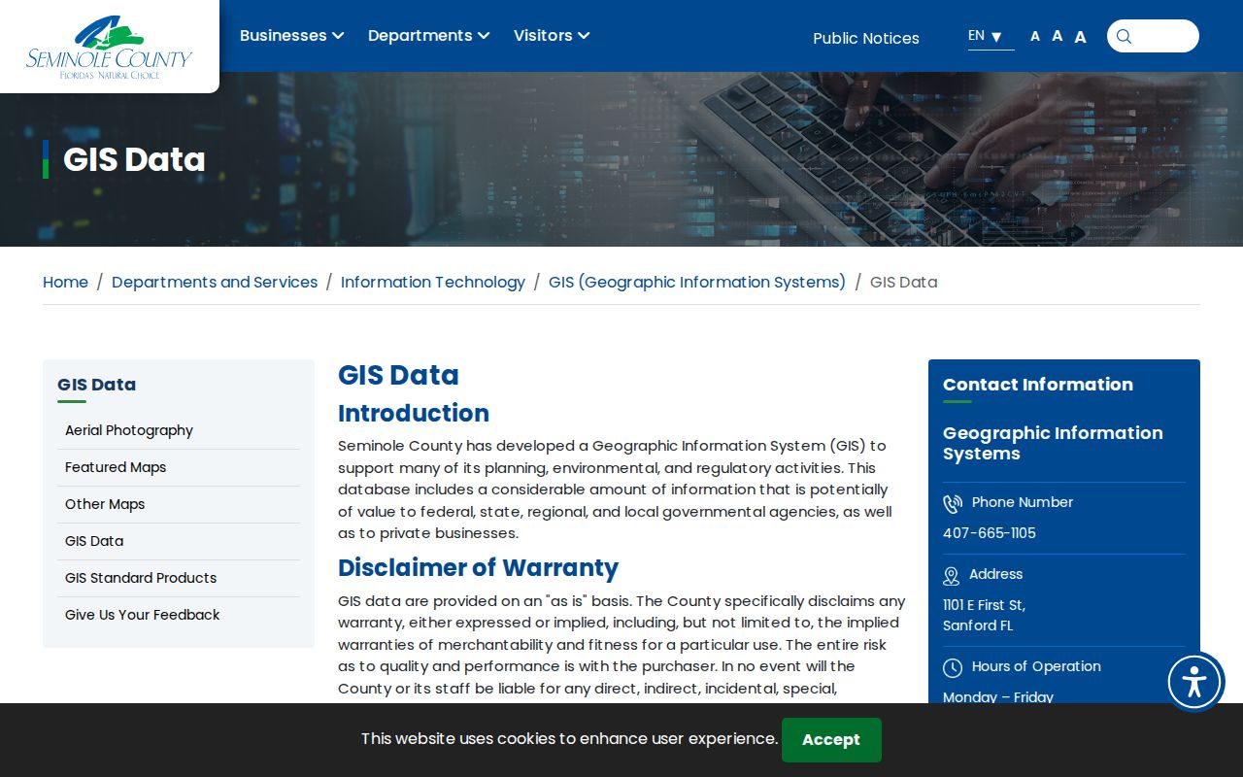Expand the Departments menu
1243x777 pixels.
click(x=428, y=36)
